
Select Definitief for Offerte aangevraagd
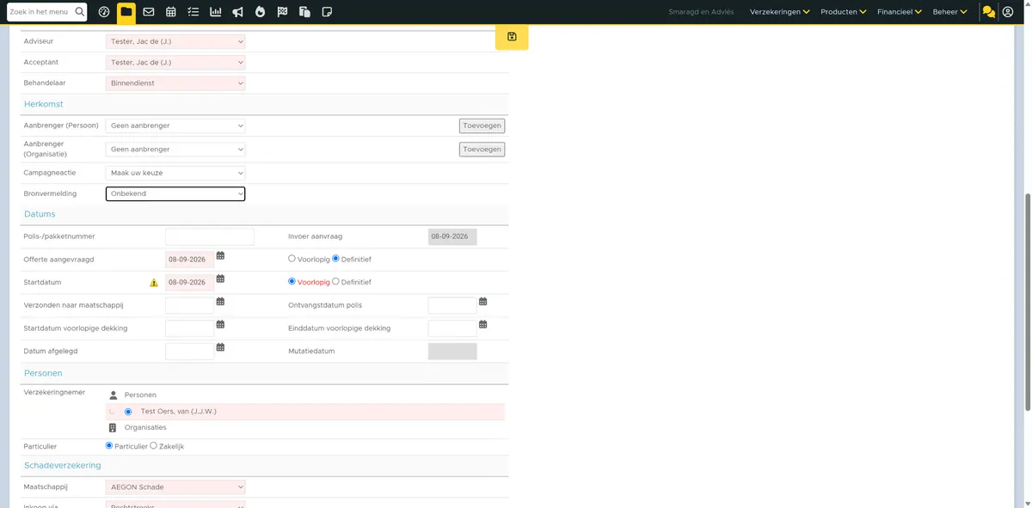(336, 259)
